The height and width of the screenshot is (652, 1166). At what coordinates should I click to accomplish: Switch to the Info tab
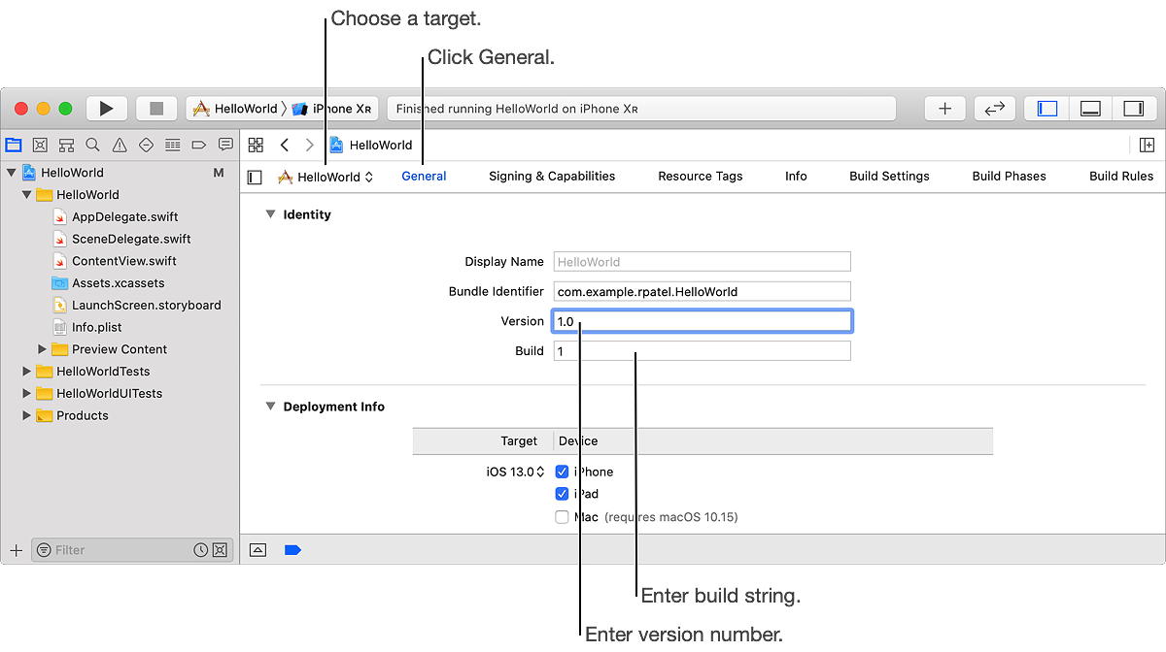796,177
